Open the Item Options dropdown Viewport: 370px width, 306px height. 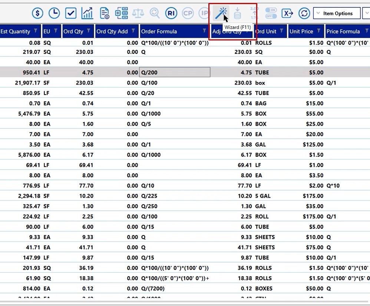coord(337,13)
